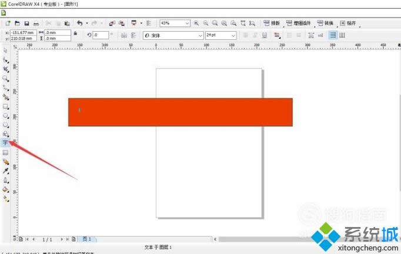Image resolution: width=401 pixels, height=254 pixels.
Task: Select the Table tool
Action: tap(6, 153)
